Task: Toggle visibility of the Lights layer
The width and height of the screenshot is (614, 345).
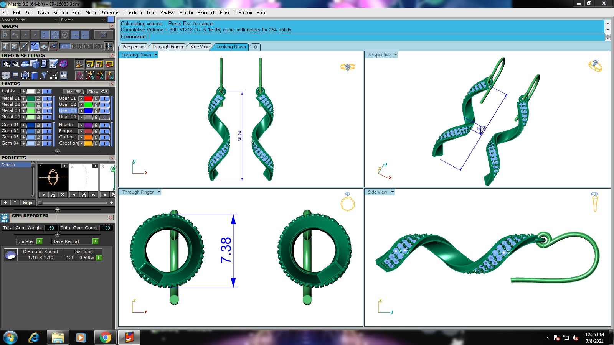Action: (x=48, y=91)
